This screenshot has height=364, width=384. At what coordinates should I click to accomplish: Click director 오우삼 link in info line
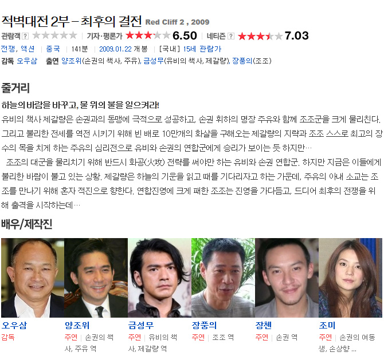(x=27, y=61)
